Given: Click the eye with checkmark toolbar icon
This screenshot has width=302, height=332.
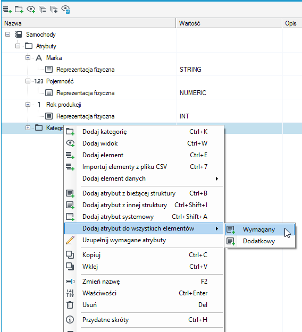Looking at the screenshot, I should 66,10.
